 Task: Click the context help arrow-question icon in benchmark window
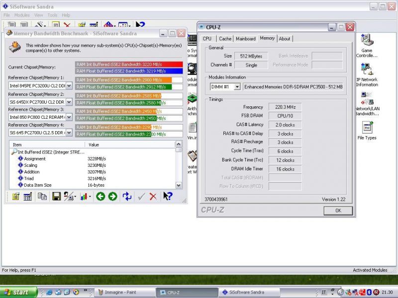168,196
